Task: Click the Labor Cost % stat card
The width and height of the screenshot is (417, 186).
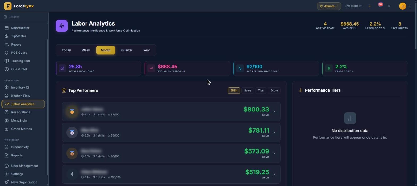Action: (x=365, y=68)
